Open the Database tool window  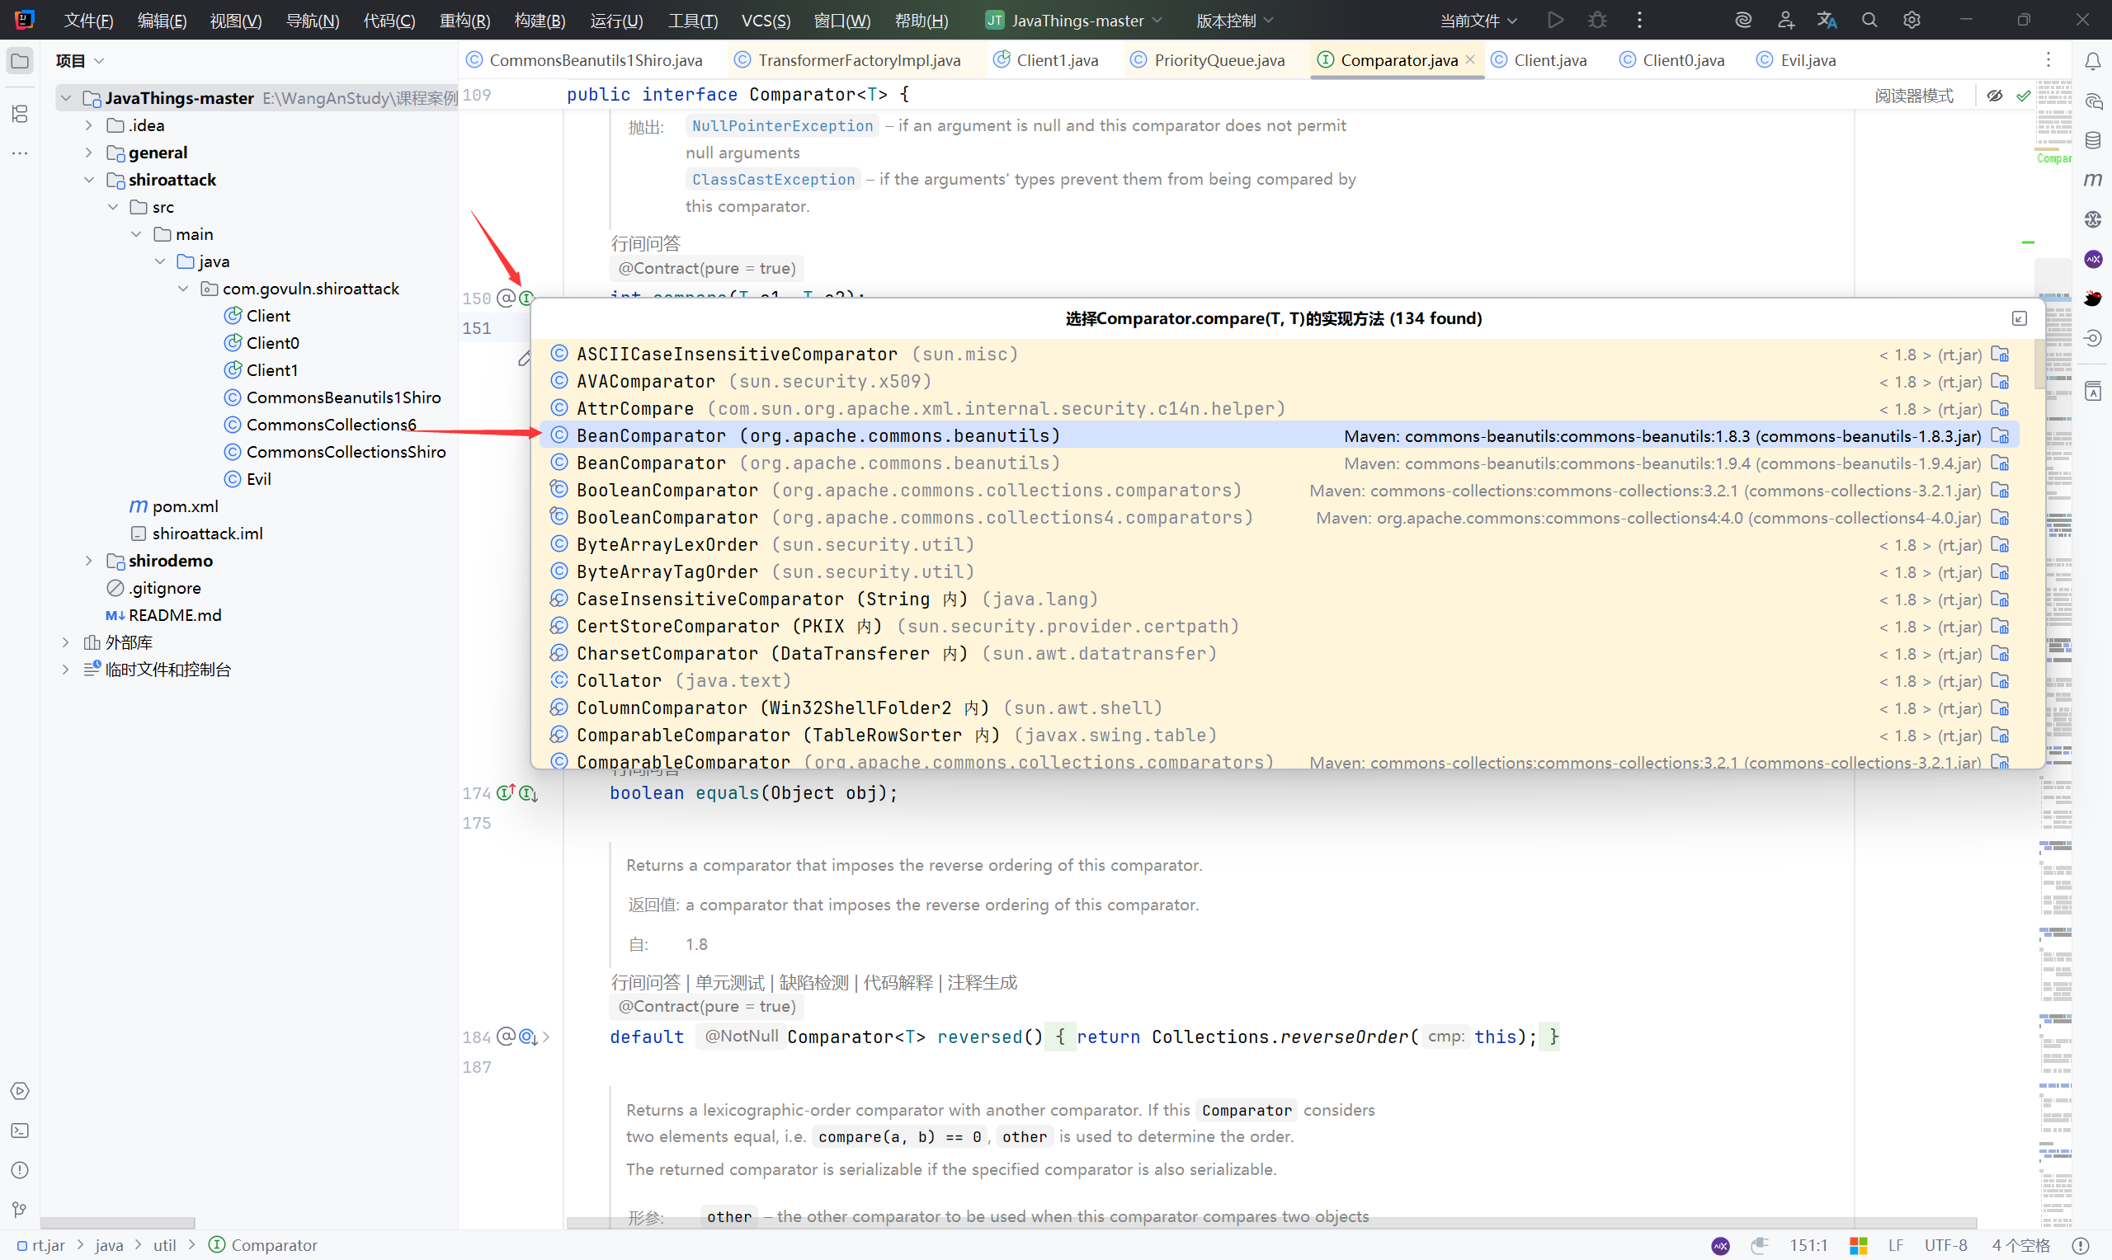pos(2092,140)
